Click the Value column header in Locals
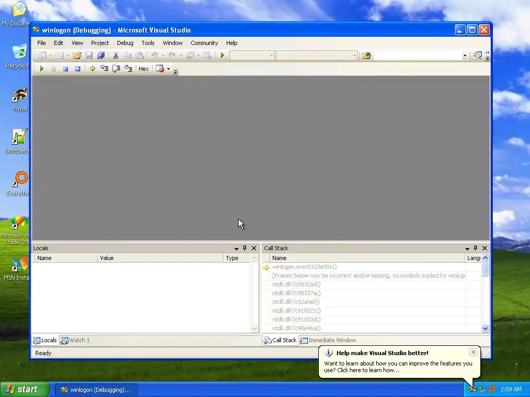 [x=160, y=258]
